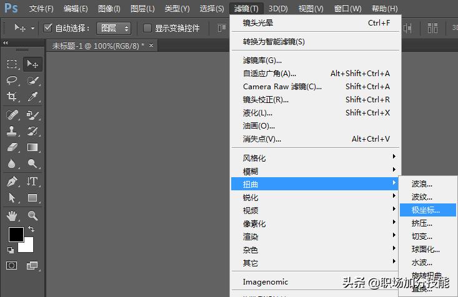Select the Clone Stamp tool
The width and height of the screenshot is (458, 297).
click(x=12, y=131)
